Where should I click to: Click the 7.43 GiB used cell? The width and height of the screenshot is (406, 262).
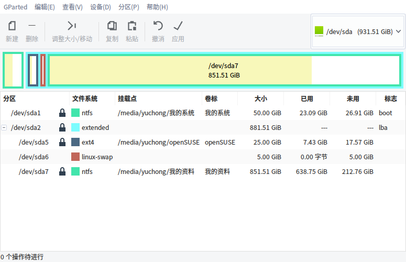point(315,142)
